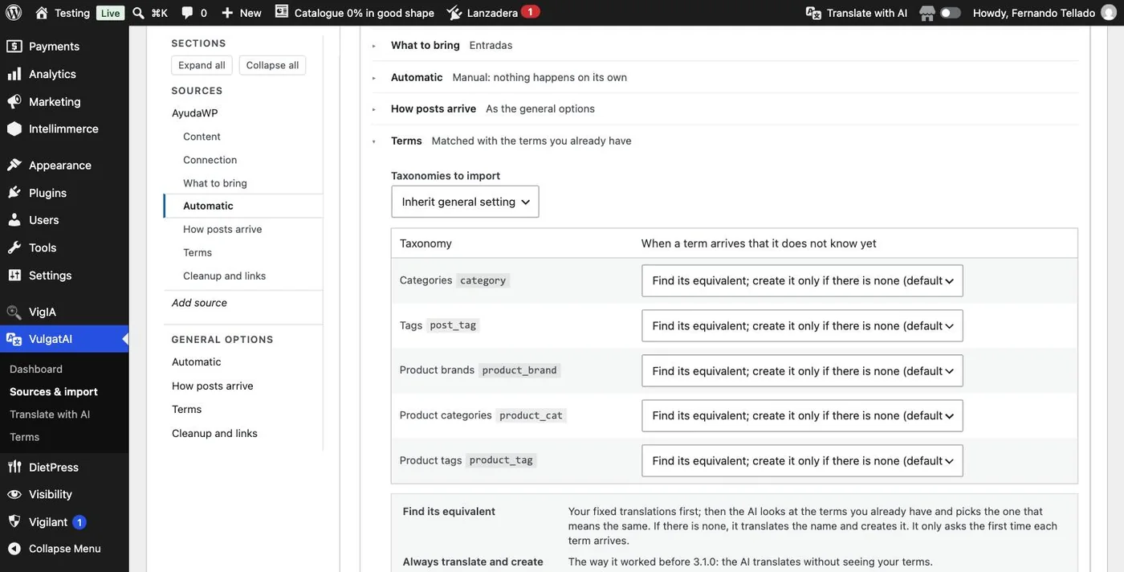Viewport: 1124px width, 572px height.
Task: Click the Translate with AI icon
Action: [x=813, y=13]
